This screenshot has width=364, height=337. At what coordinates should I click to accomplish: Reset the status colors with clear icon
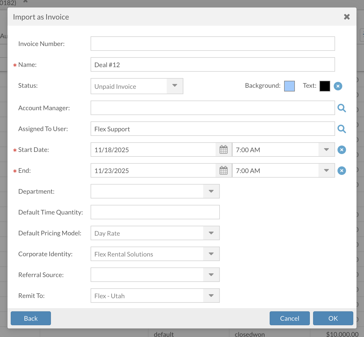click(x=338, y=86)
